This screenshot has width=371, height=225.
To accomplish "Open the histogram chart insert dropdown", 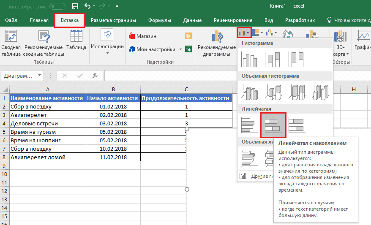I will tap(244, 33).
